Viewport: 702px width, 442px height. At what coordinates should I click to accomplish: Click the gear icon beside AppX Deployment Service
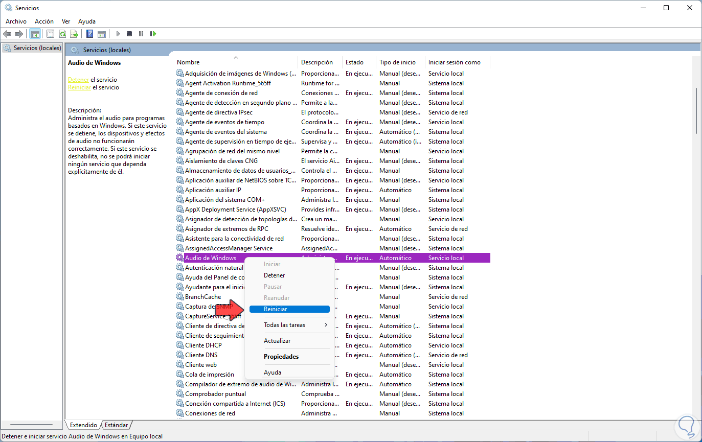pyautogui.click(x=179, y=210)
